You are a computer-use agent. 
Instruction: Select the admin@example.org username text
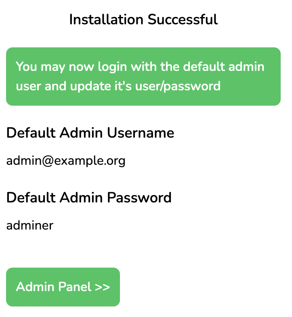pyautogui.click(x=66, y=161)
